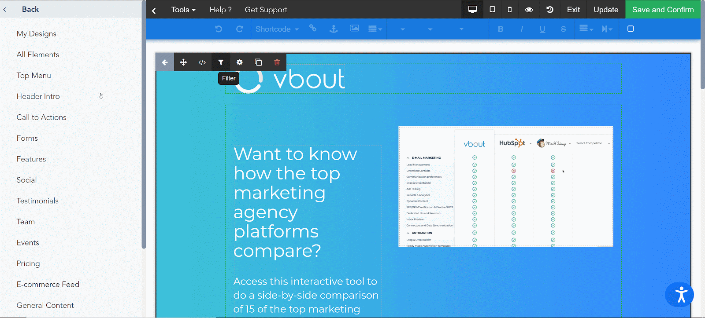Select the vbout logo image
This screenshot has width=705, height=318.
pyautogui.click(x=289, y=79)
